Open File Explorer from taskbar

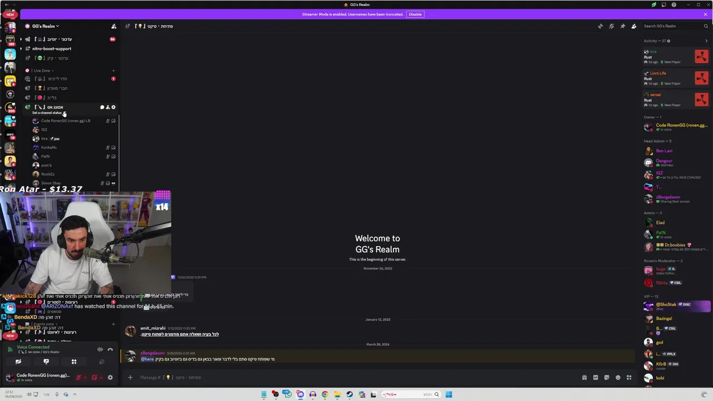(x=337, y=394)
